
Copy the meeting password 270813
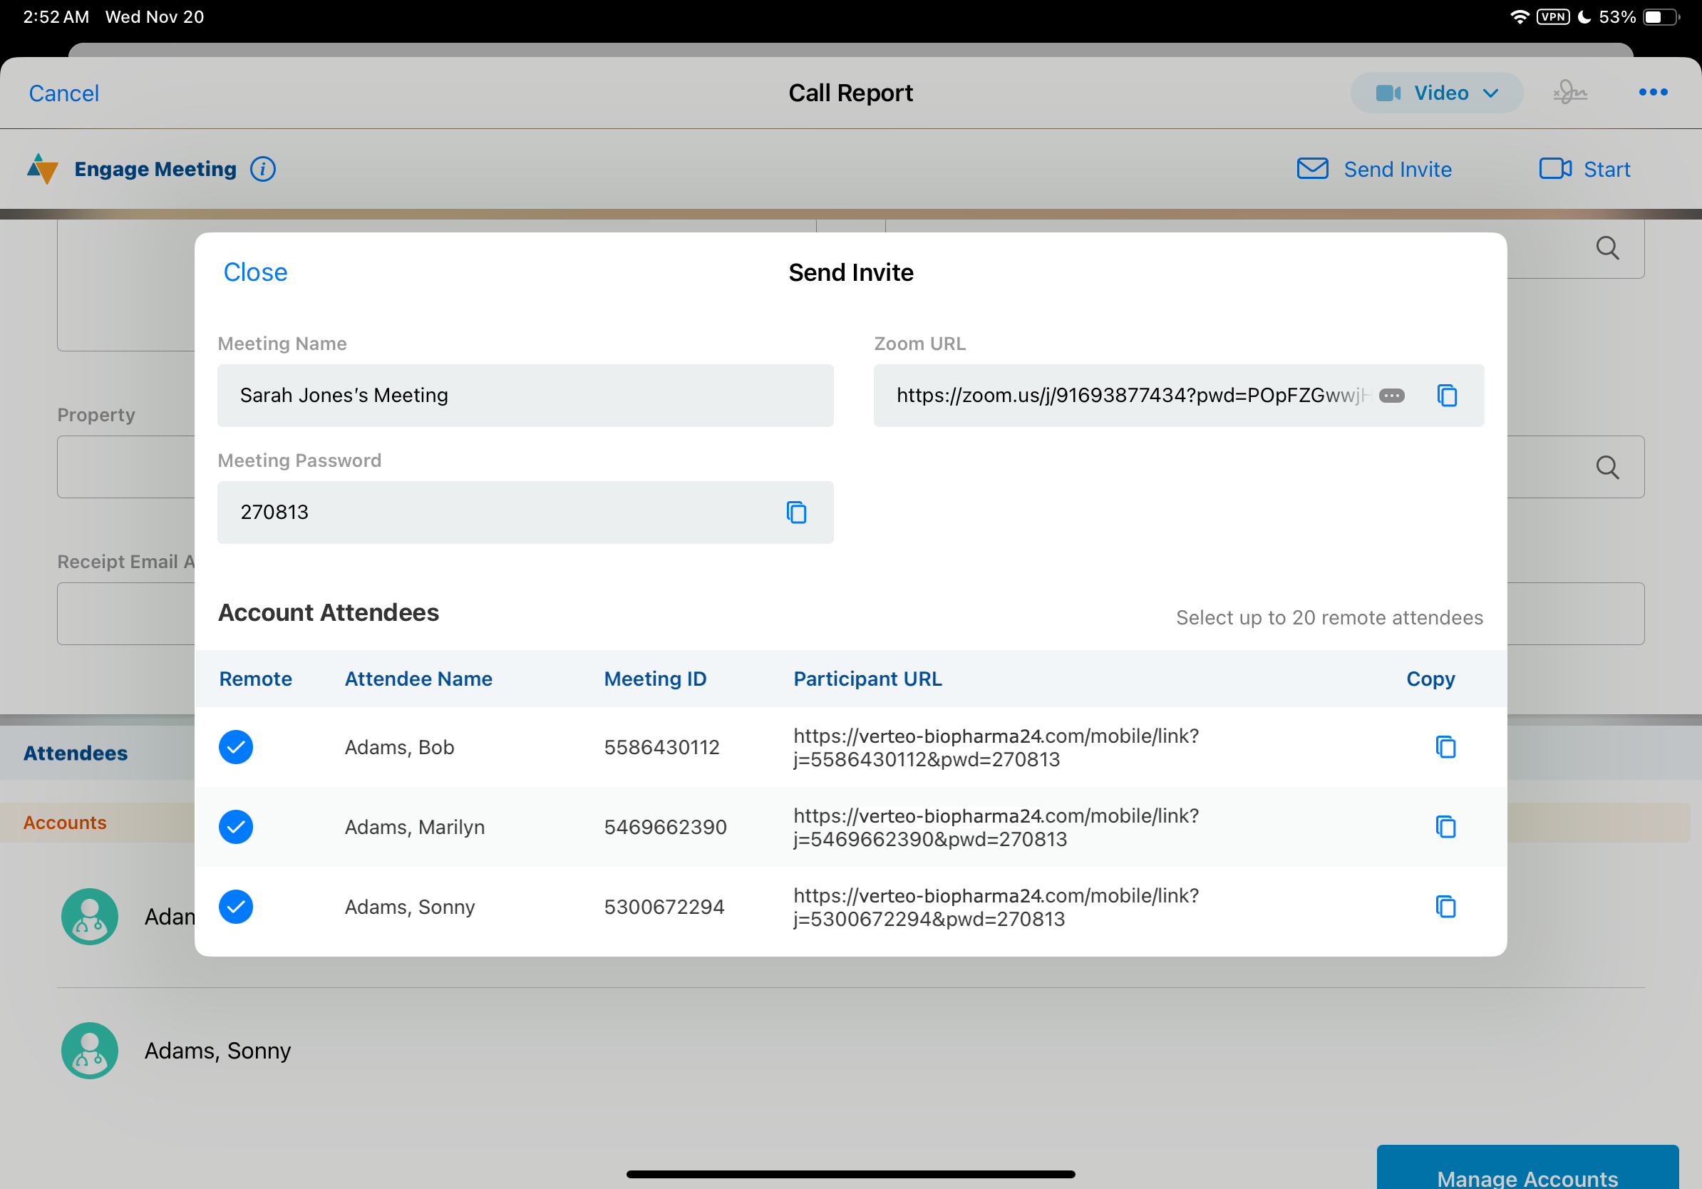(x=796, y=513)
